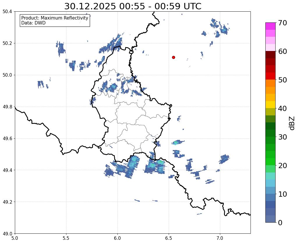This screenshot has height=243, width=298.
Task: Click the colorbar tick label '0'
Action: pyautogui.click(x=280, y=223)
